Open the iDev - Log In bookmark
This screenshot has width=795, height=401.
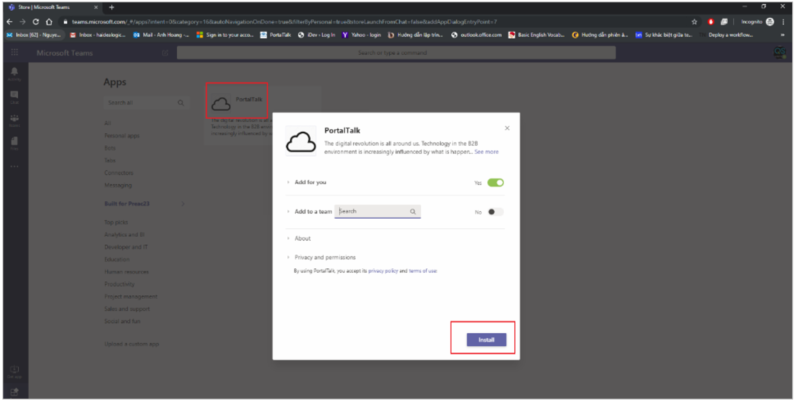[317, 35]
